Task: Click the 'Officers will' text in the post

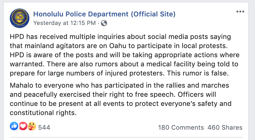Action: (x=197, y=95)
